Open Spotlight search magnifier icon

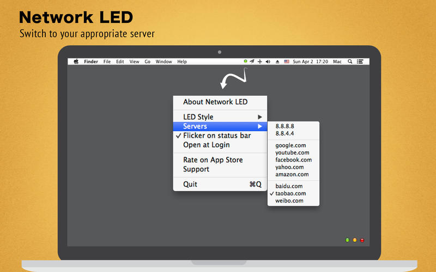[350, 61]
